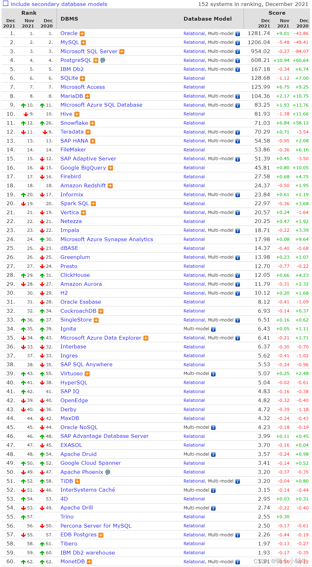312x567 pixels.
Task: Tick the include secondary database models checkbox
Action: 5,4
